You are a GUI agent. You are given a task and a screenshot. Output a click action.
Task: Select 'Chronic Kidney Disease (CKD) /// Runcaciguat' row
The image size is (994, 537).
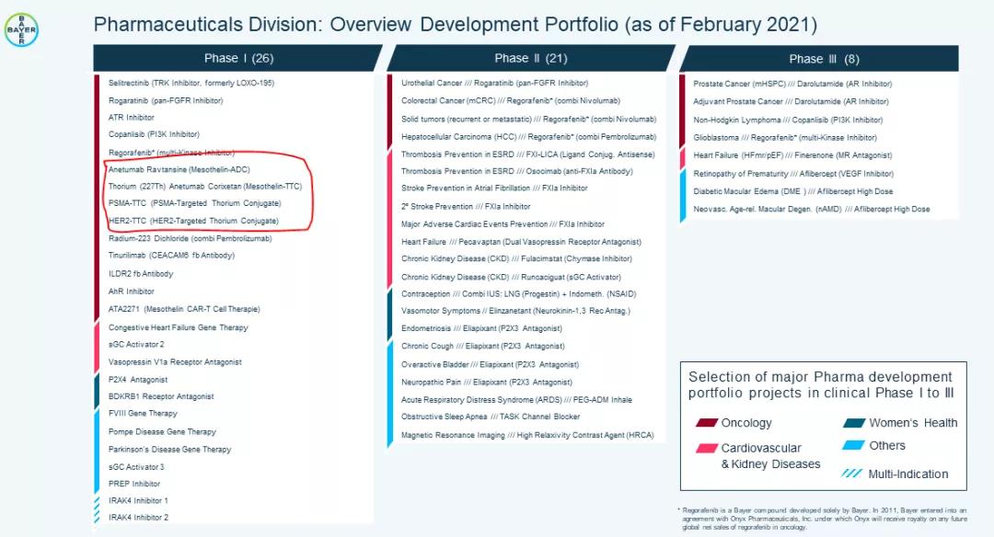(511, 278)
